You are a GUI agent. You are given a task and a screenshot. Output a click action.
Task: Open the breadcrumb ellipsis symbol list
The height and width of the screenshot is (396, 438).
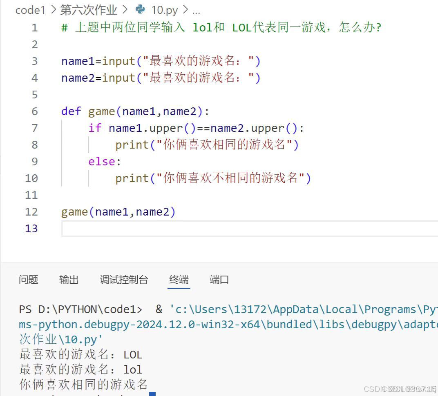pos(196,11)
